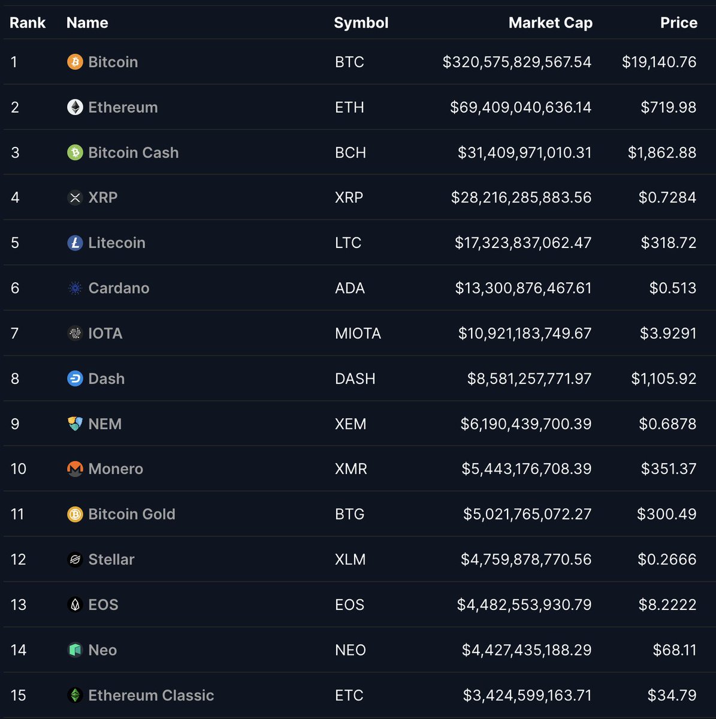Open the Monero name link

click(116, 469)
